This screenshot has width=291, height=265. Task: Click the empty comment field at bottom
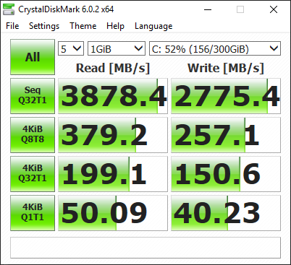145,248
